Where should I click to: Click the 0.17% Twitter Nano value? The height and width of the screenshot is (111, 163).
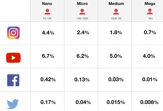pyautogui.click(x=48, y=103)
